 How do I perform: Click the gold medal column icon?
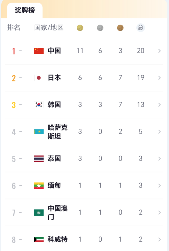pyautogui.click(x=80, y=28)
